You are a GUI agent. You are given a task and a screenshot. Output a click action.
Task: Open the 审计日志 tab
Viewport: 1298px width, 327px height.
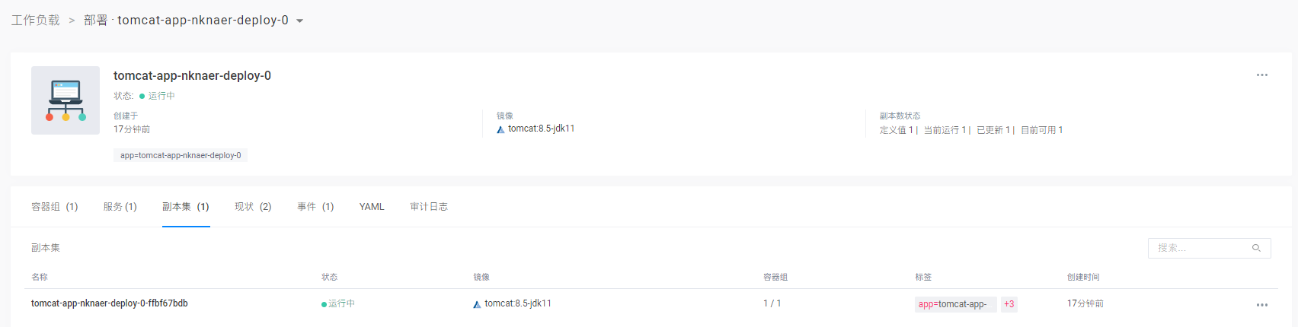[429, 207]
